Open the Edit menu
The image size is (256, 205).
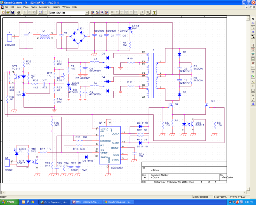(12, 7)
